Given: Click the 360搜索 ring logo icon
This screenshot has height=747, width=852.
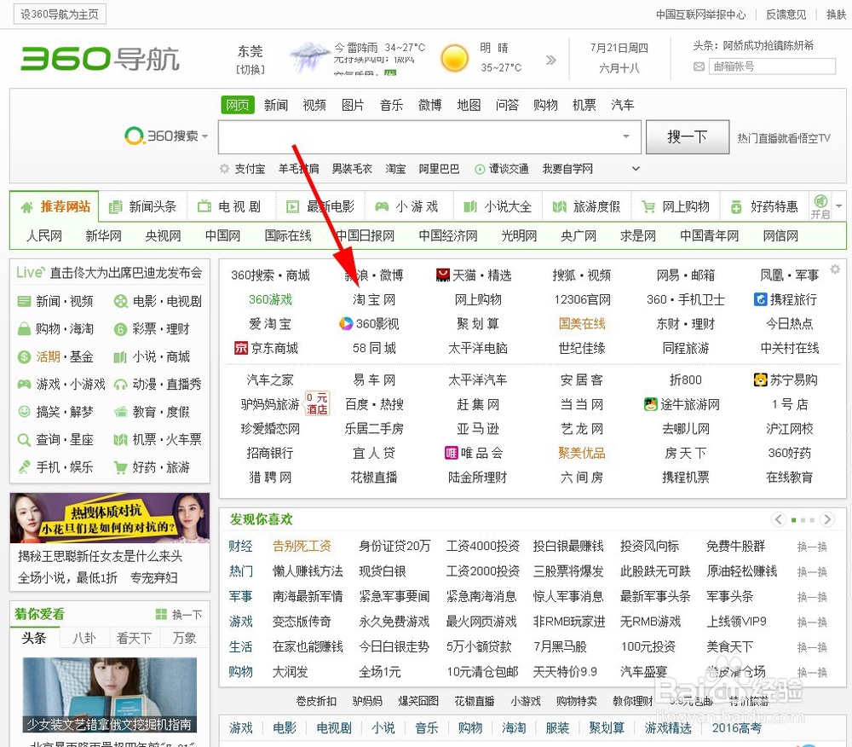Looking at the screenshot, I should [134, 136].
